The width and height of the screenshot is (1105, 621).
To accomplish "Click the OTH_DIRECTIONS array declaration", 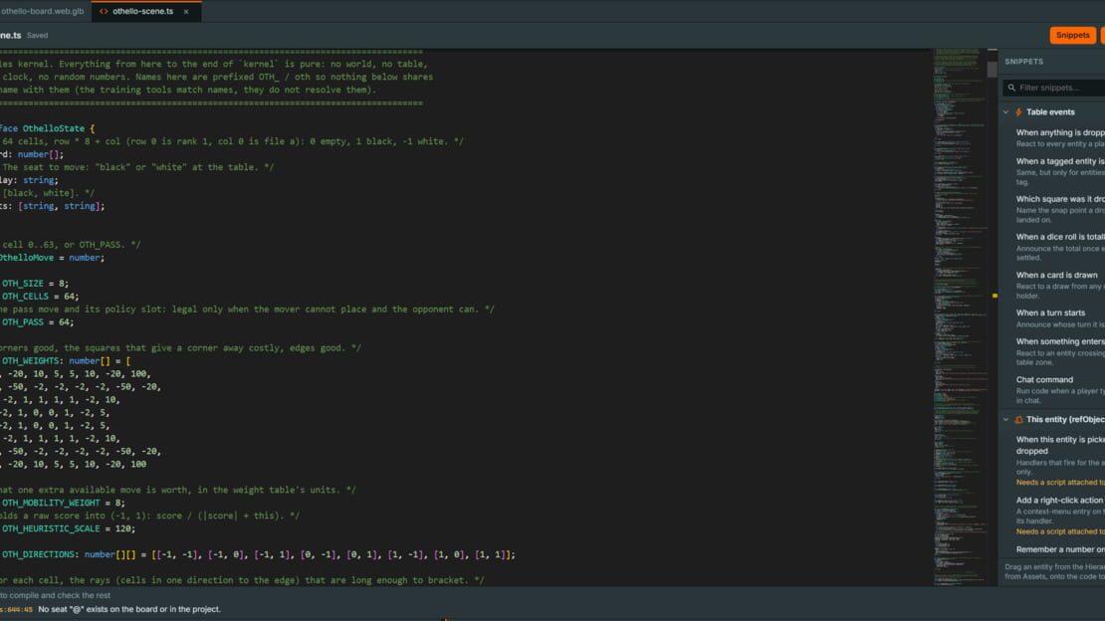I will point(258,554).
